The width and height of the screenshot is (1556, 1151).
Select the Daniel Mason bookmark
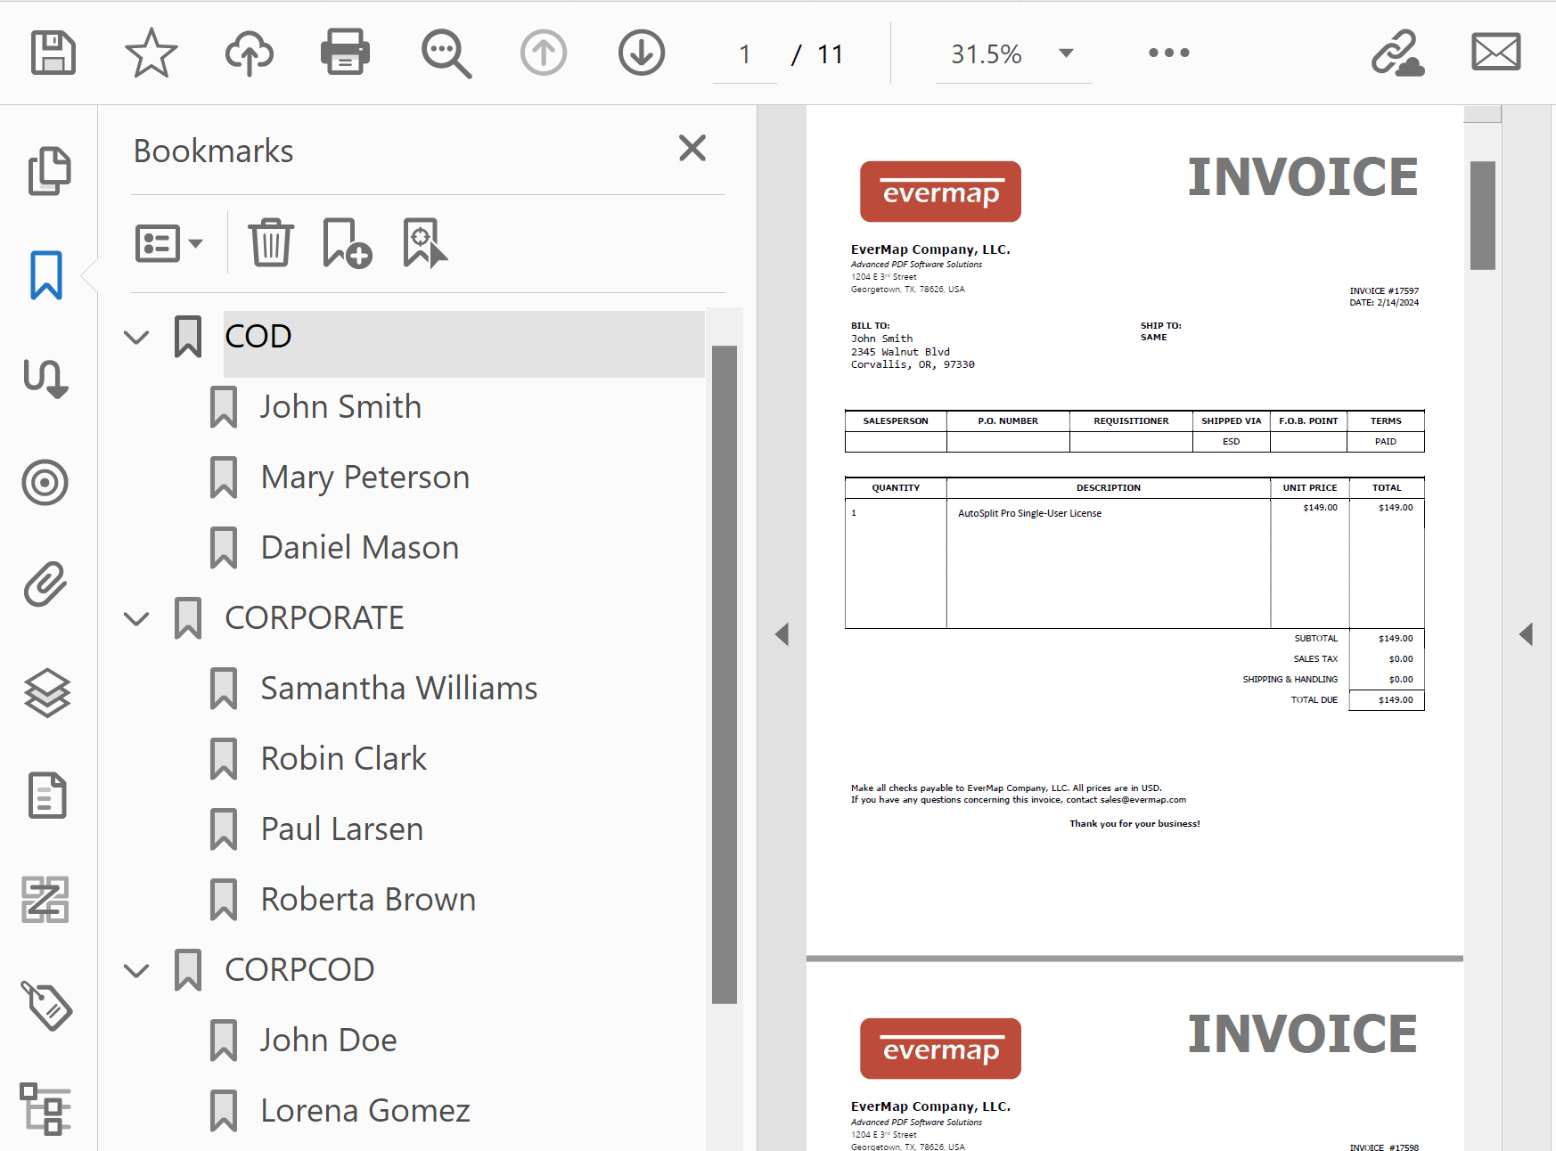359,546
